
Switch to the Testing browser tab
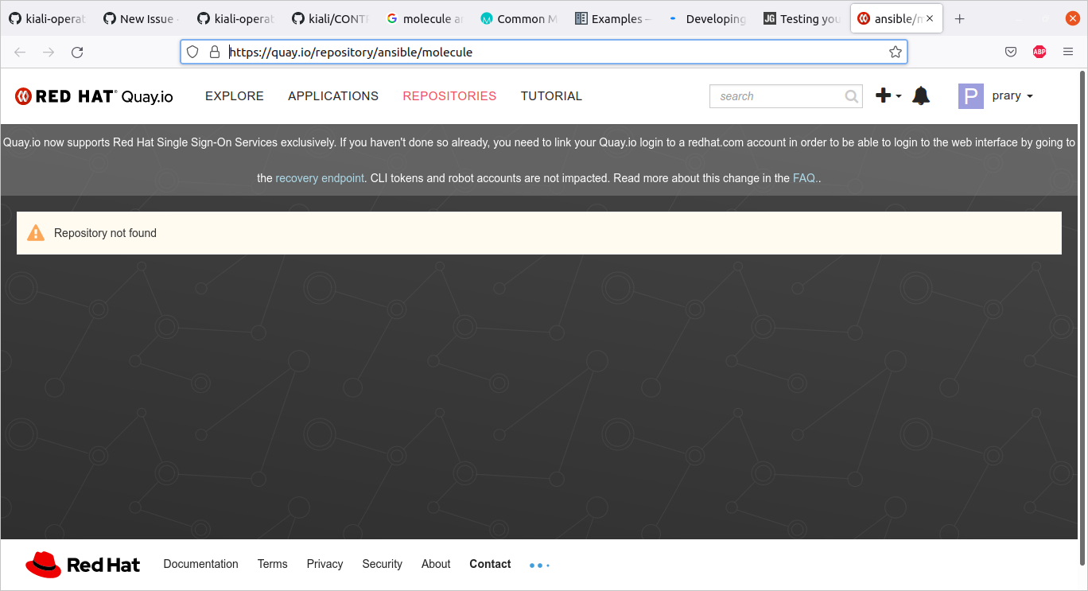(803, 17)
